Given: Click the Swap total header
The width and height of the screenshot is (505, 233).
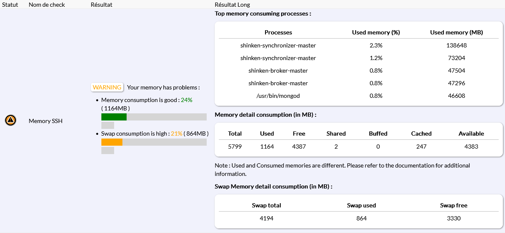Looking at the screenshot, I should [266, 205].
